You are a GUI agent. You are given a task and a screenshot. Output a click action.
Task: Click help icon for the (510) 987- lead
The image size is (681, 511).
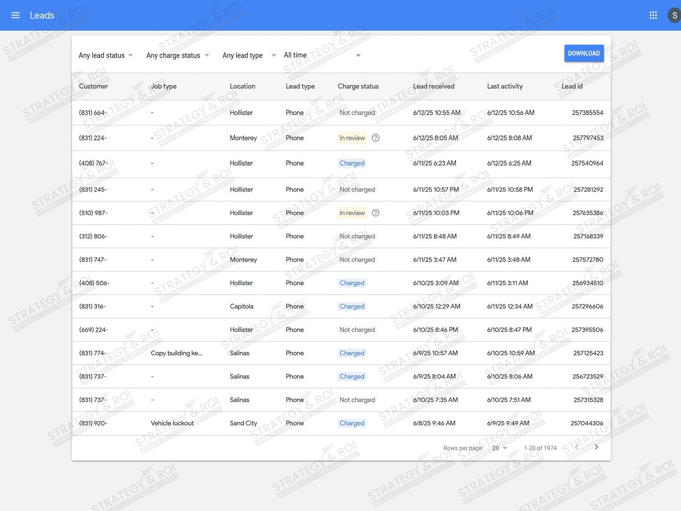tap(375, 213)
